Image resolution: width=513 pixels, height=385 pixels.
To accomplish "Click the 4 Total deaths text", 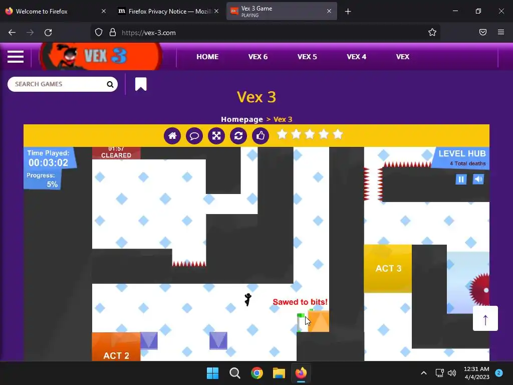I will 468,163.
